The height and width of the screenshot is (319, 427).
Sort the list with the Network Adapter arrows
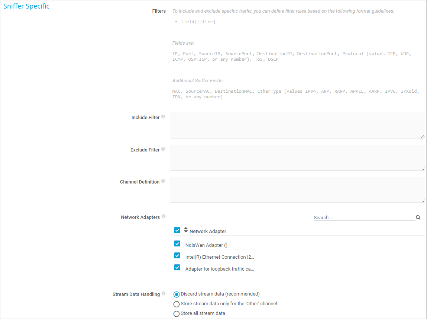point(186,230)
